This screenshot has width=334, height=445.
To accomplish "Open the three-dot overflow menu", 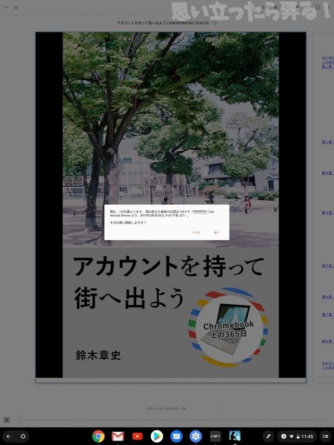I will click(328, 7).
